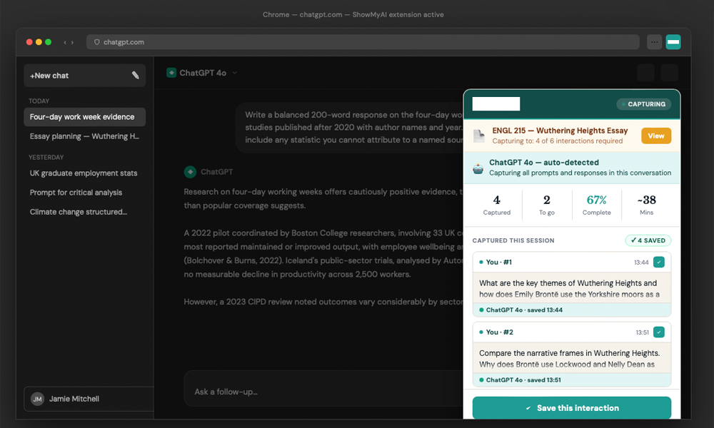Open the Climate change structured... chat
Image resolution: width=714 pixels, height=428 pixels.
[x=85, y=212]
